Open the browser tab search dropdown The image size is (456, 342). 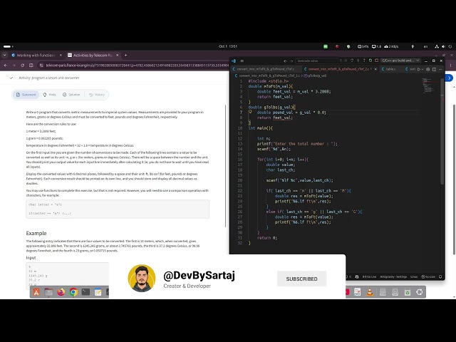point(5,55)
